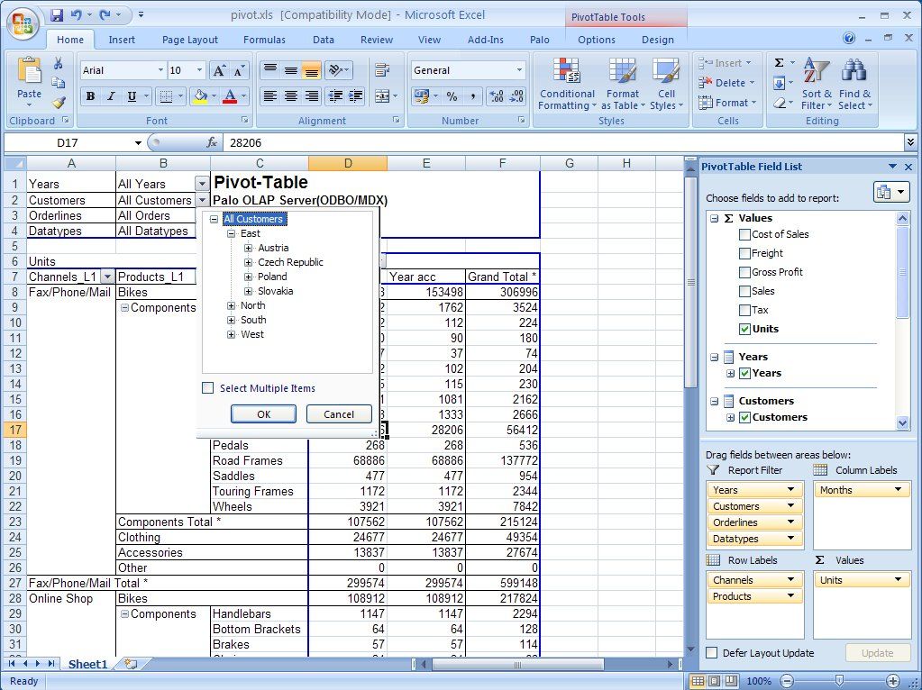Toggle Italic formatting

pyautogui.click(x=111, y=96)
